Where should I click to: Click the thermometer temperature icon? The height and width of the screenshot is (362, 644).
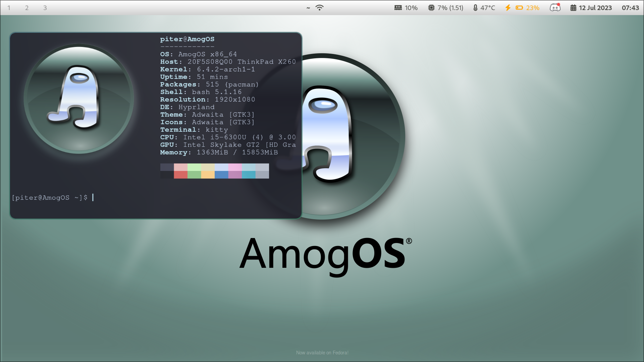click(475, 8)
